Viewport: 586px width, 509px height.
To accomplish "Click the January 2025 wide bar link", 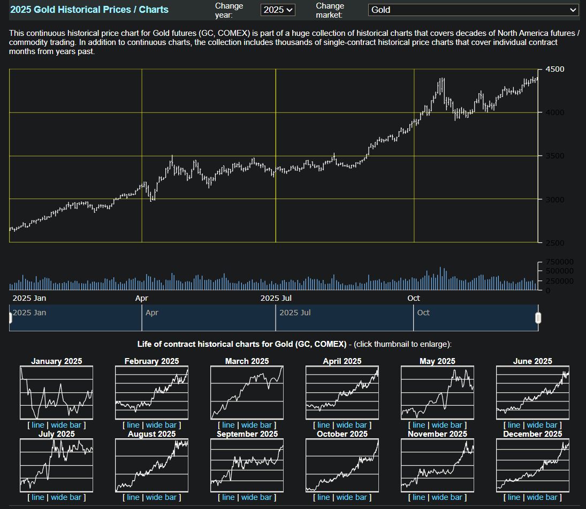I will (66, 425).
